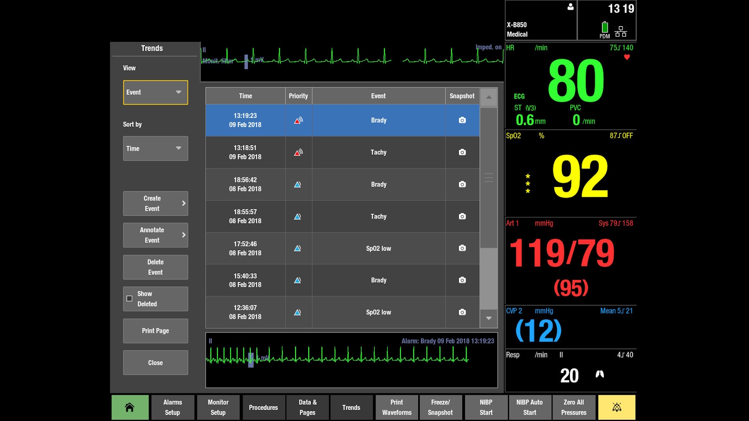The image size is (749, 421).
Task: Open the Art 1 pressure window 119/79
Action: coord(571,261)
